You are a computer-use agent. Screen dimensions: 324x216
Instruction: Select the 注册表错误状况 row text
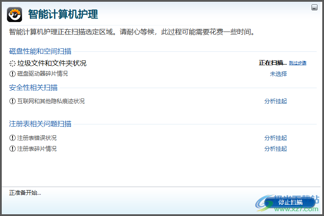[37, 138]
